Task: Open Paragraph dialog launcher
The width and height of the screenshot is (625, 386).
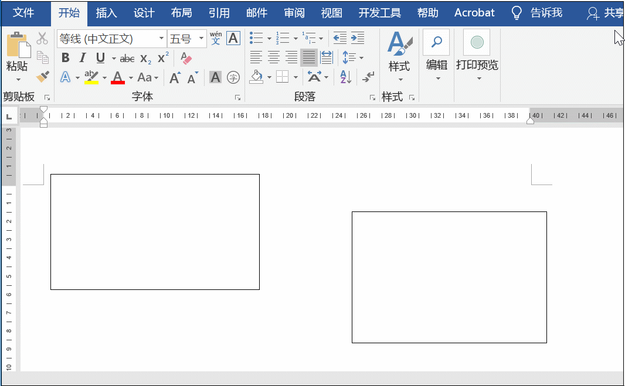Action: (372, 98)
